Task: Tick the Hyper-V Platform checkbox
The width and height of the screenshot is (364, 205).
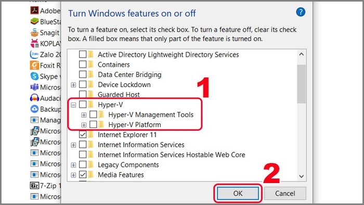Action: point(93,124)
